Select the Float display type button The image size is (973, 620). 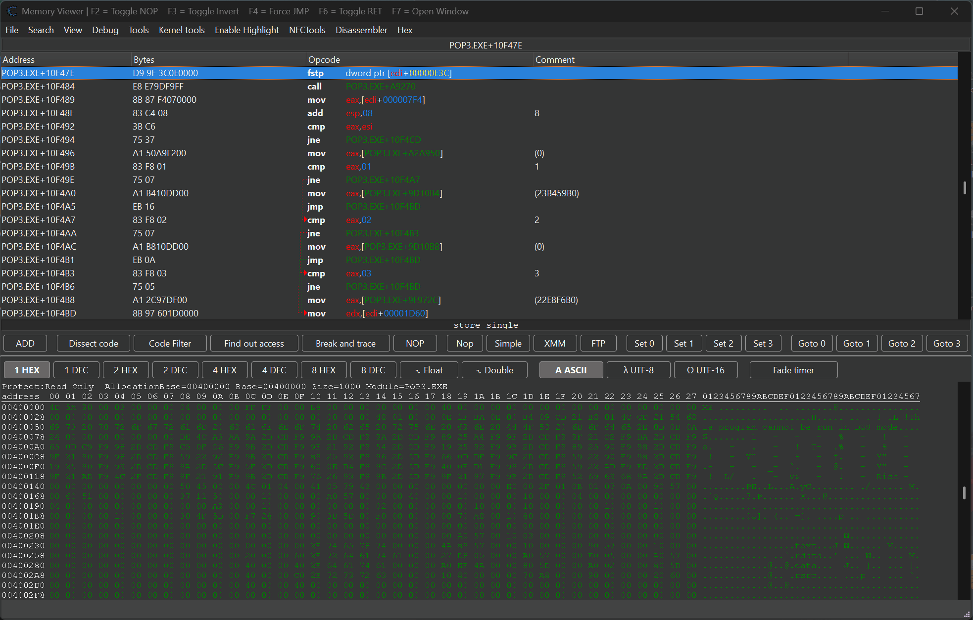(x=429, y=370)
